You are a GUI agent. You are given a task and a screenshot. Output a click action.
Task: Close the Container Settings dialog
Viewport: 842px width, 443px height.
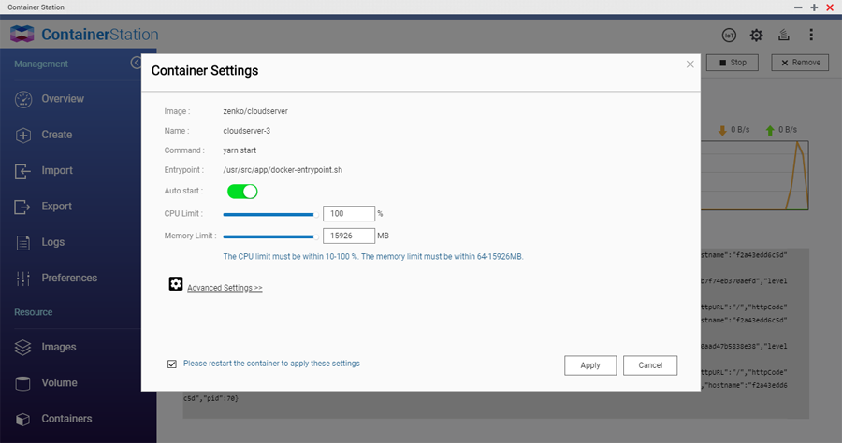690,64
